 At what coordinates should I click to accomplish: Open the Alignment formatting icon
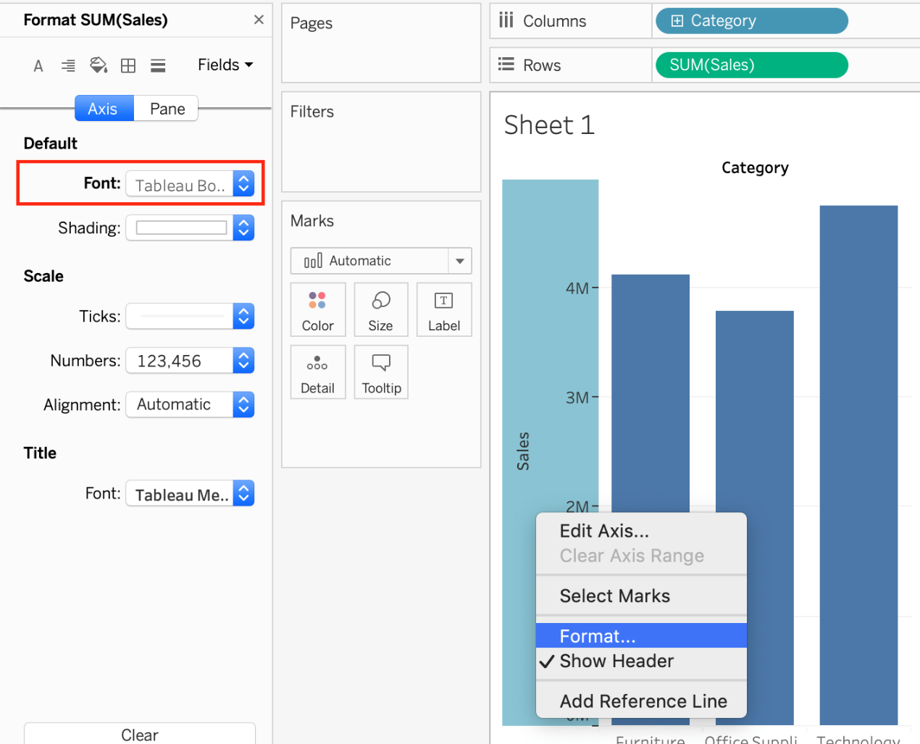[x=68, y=66]
